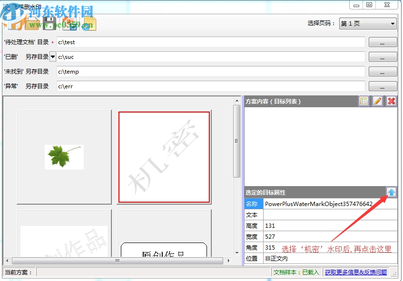The height and width of the screenshot is (281, 403).
Task: Open a scheme with the folder icon
Action: pyautogui.click(x=32, y=24)
